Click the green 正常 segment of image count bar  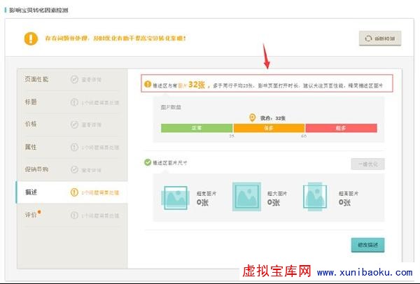(x=197, y=128)
